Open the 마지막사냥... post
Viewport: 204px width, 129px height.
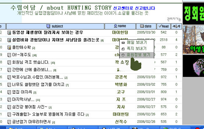pos(24,99)
